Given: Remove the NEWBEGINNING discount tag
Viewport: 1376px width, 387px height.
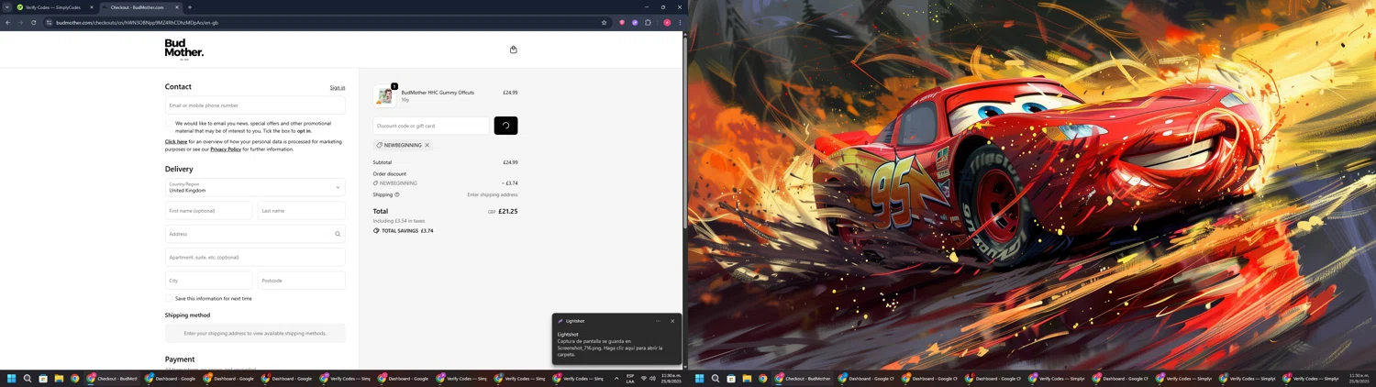Looking at the screenshot, I should click(x=427, y=145).
